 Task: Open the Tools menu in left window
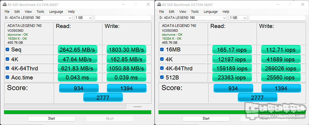point(41,12)
